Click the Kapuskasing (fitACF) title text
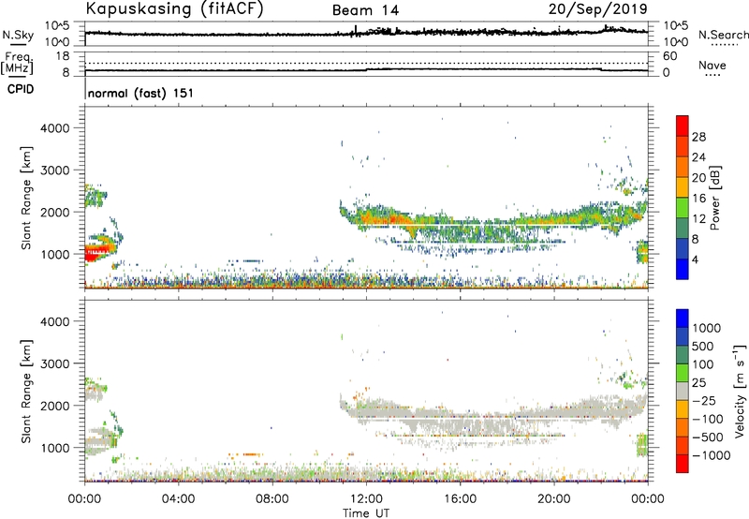The height and width of the screenshot is (519, 749). pyautogui.click(x=174, y=9)
